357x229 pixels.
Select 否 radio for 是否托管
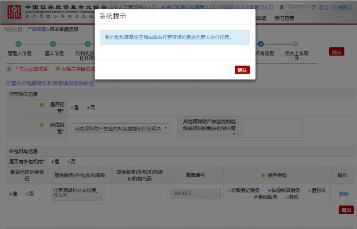coord(88,108)
